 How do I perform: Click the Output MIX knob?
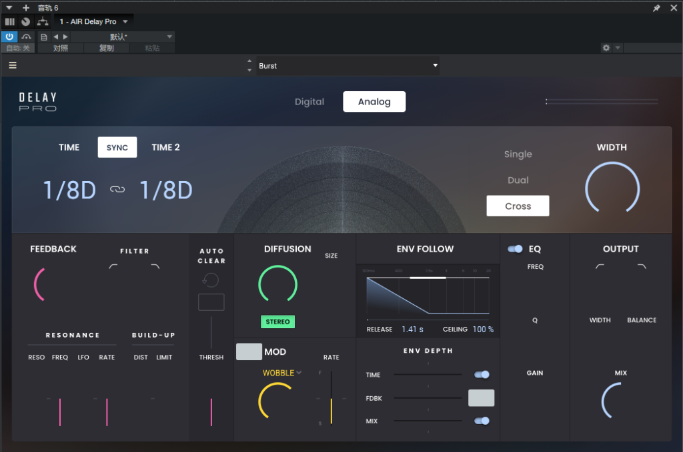coord(620,401)
